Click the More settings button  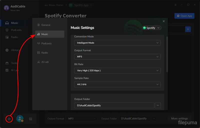[179, 119]
